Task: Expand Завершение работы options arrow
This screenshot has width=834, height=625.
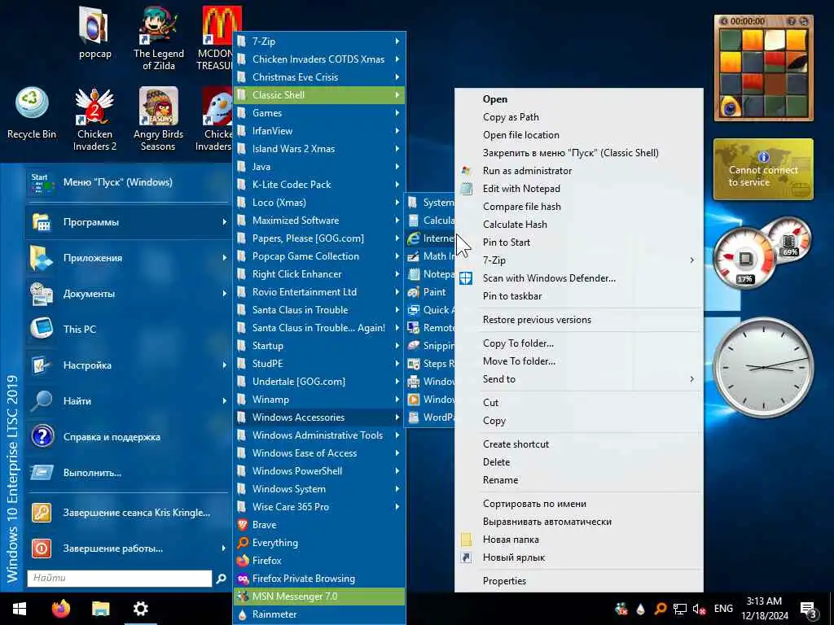Action: tap(224, 548)
